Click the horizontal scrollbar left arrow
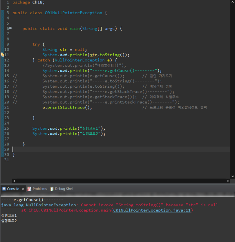The height and width of the screenshot is (242, 235). coord(14,181)
